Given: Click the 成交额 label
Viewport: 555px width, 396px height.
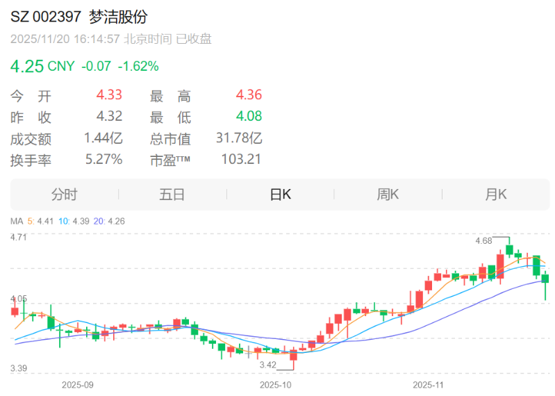Looking at the screenshot, I should point(31,139).
